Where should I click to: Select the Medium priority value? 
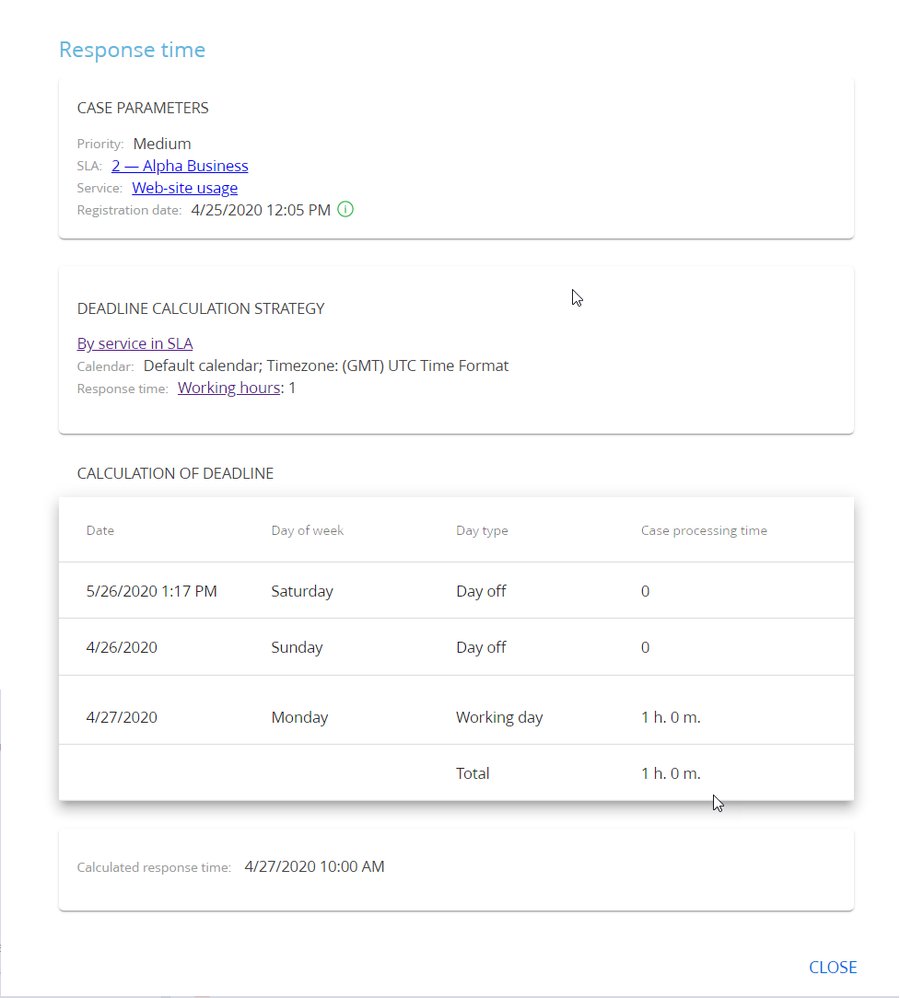pyautogui.click(x=162, y=144)
